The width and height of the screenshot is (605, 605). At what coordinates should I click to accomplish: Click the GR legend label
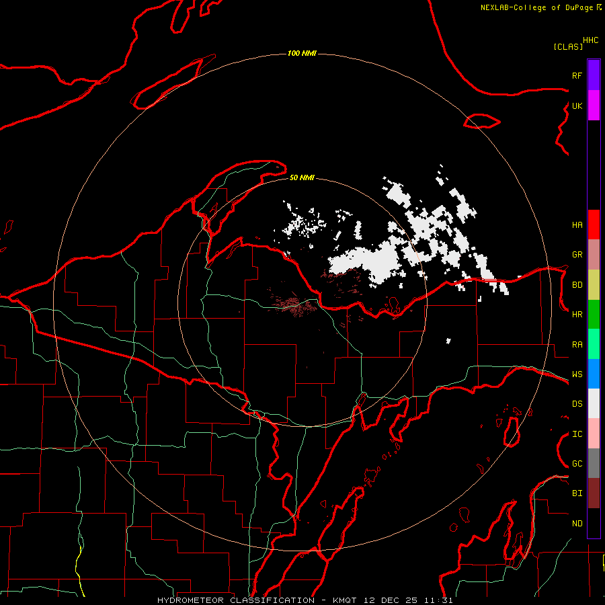(577, 255)
